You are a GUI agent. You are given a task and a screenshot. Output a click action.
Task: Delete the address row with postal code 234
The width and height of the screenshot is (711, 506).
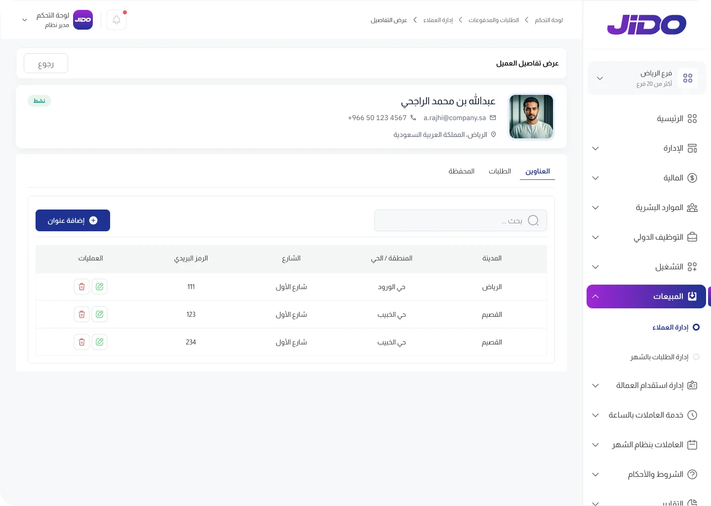(82, 342)
